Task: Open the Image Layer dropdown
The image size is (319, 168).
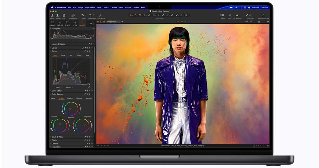Action: click(113, 22)
